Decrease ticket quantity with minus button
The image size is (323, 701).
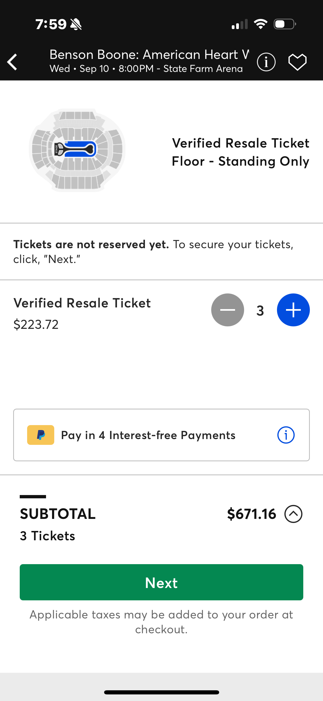click(227, 310)
